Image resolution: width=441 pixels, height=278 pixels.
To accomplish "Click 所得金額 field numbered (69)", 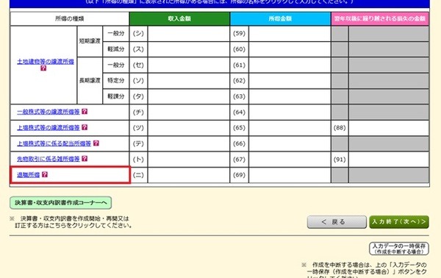I will click(x=290, y=175).
